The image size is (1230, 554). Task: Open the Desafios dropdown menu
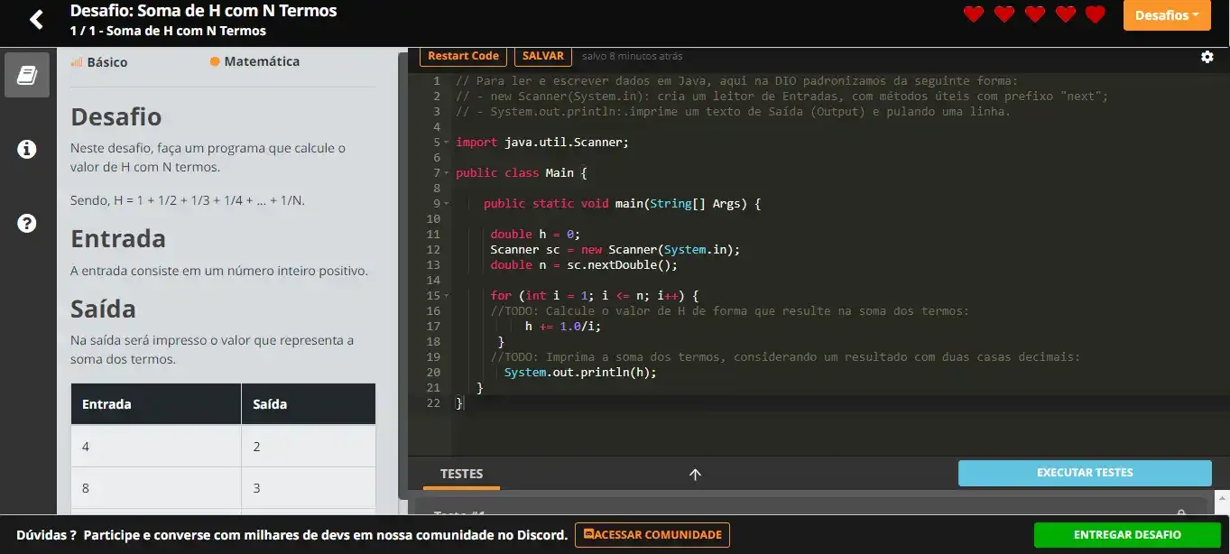[x=1167, y=15]
